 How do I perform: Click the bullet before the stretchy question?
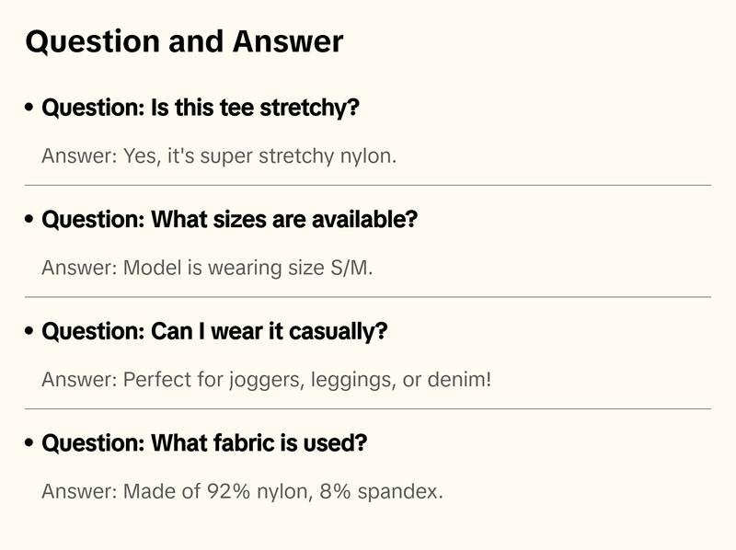(29, 109)
